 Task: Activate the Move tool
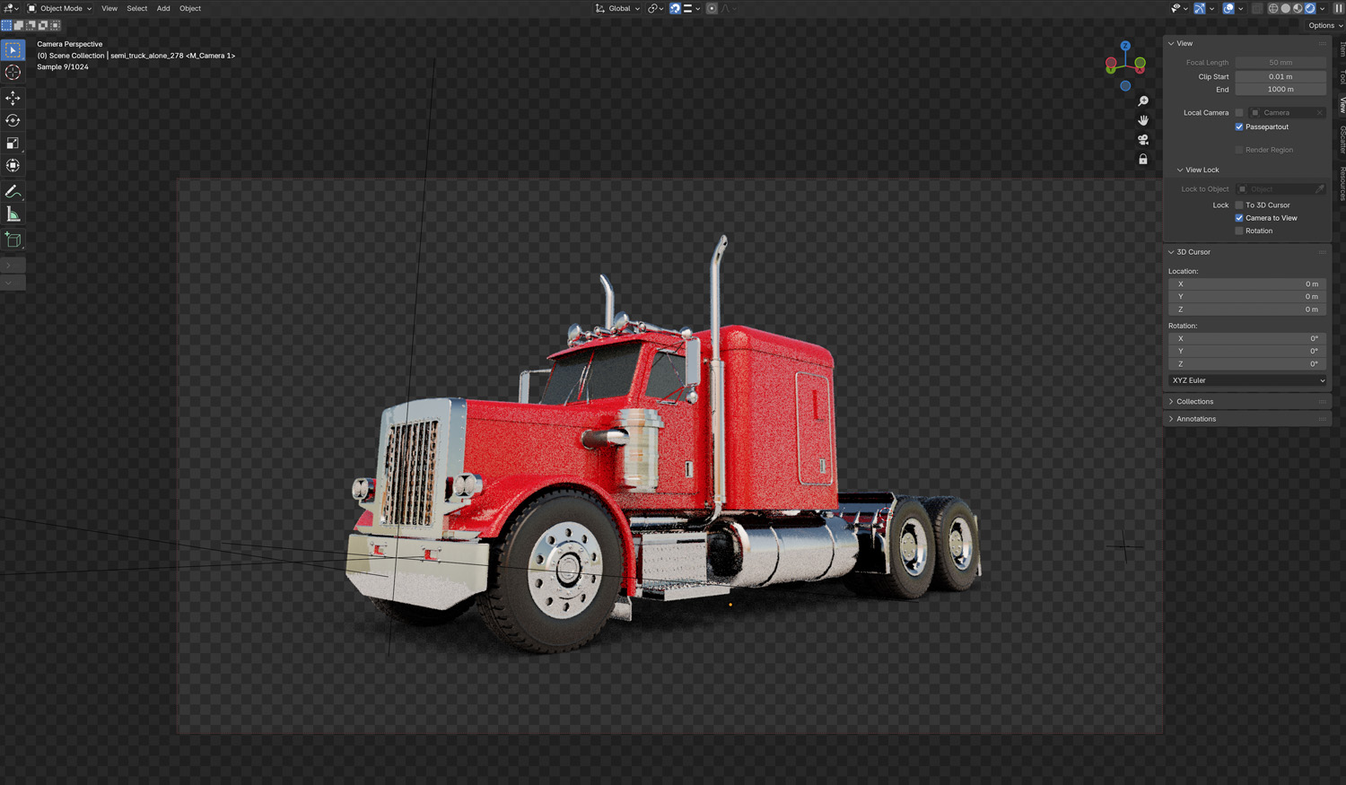tap(13, 98)
